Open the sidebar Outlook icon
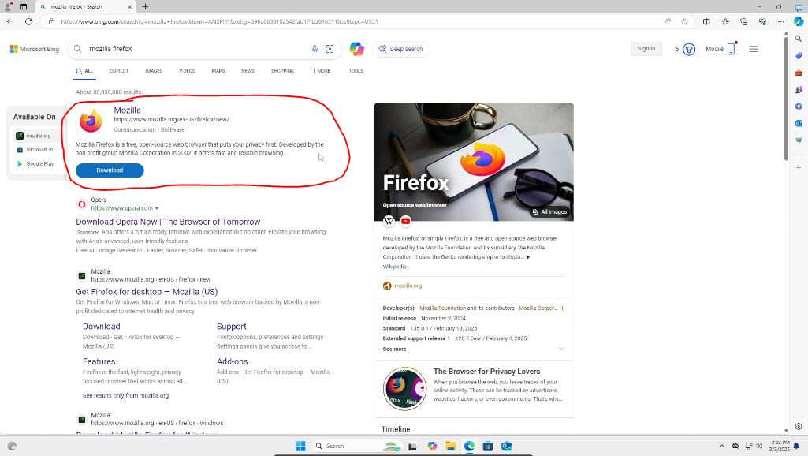Viewport: 808px width, 456px height. click(799, 123)
